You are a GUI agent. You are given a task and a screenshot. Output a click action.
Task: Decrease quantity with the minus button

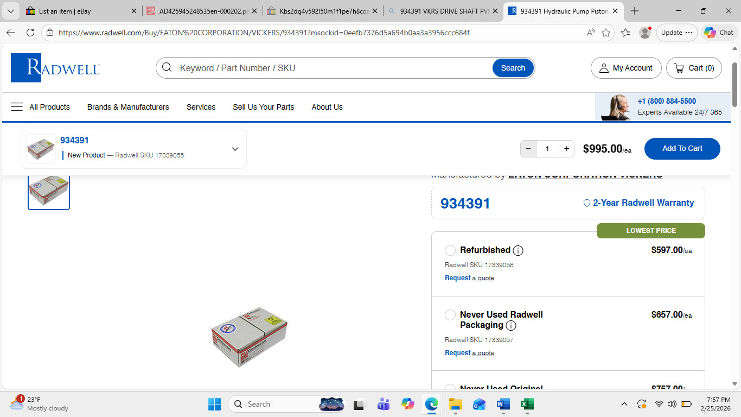click(528, 149)
